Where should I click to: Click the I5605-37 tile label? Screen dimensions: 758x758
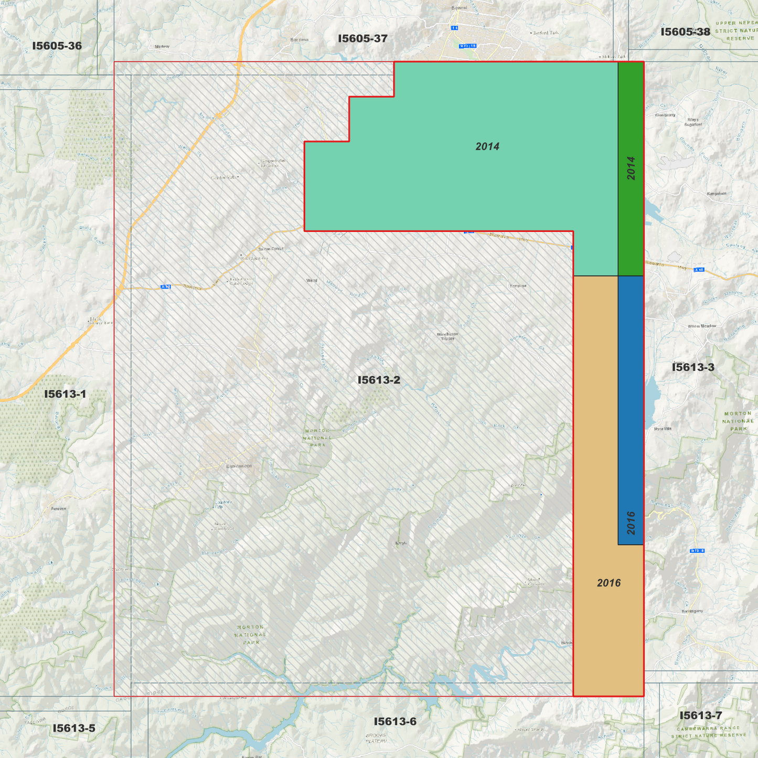pyautogui.click(x=362, y=38)
